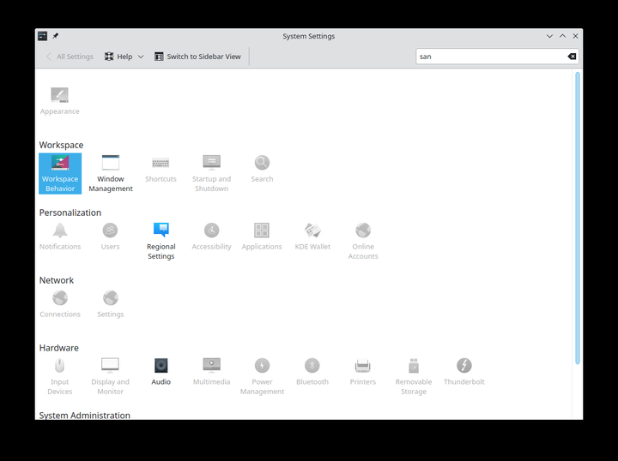Open network Connections settings
This screenshot has width=618, height=461.
60,304
